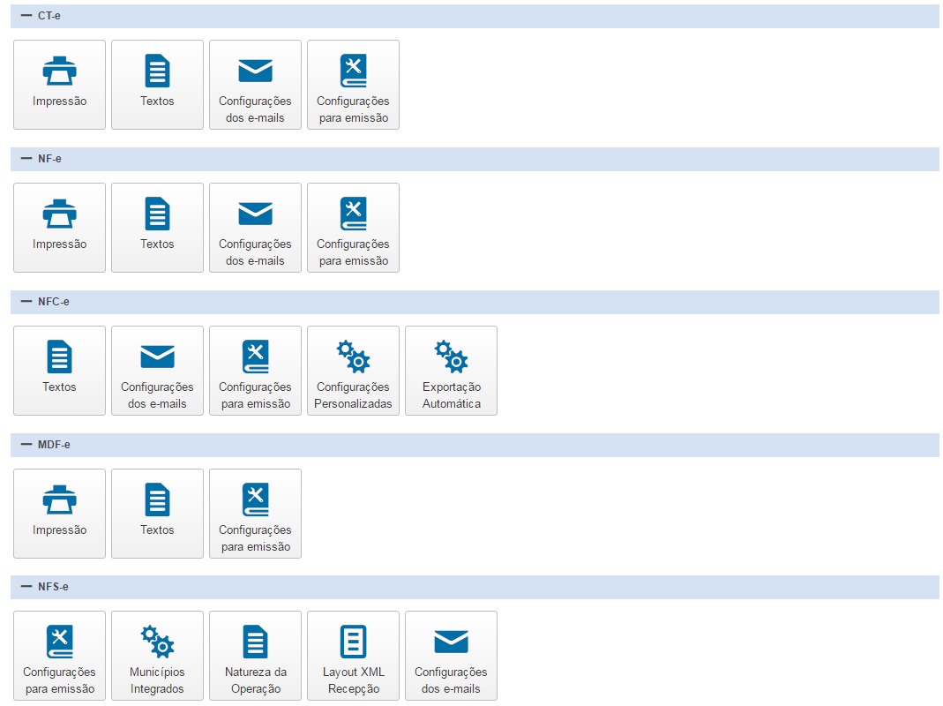The image size is (943, 706).
Task: Click Configurações para emissão in MDF-e
Action: click(255, 514)
